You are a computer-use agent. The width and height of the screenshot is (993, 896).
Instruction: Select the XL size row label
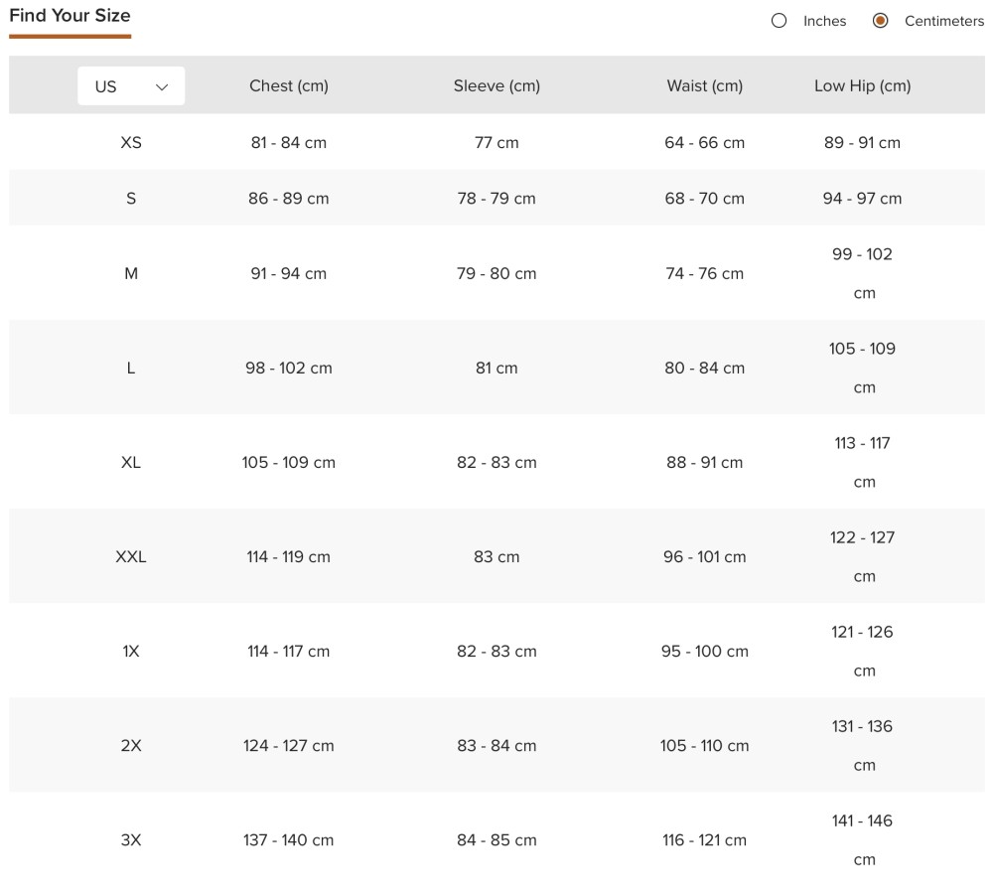[x=131, y=462]
